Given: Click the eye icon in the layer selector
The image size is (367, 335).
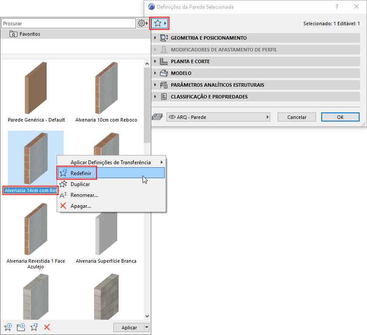Looking at the screenshot, I should (x=171, y=117).
